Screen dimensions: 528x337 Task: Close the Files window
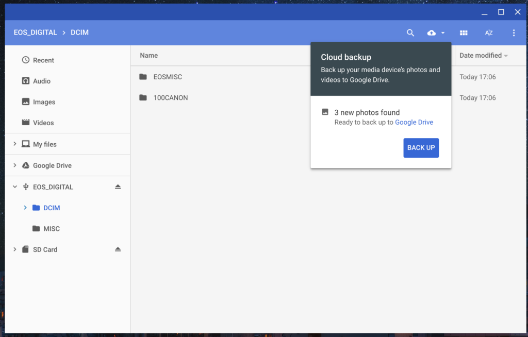518,12
